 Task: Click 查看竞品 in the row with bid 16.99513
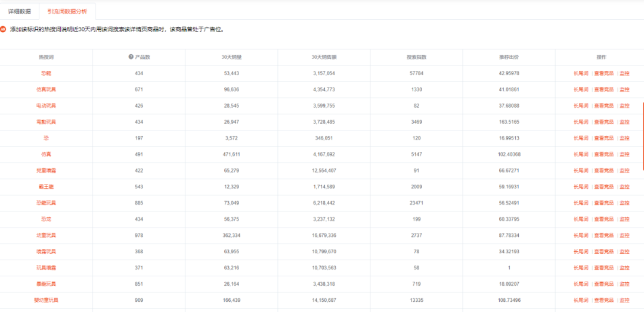[603, 138]
